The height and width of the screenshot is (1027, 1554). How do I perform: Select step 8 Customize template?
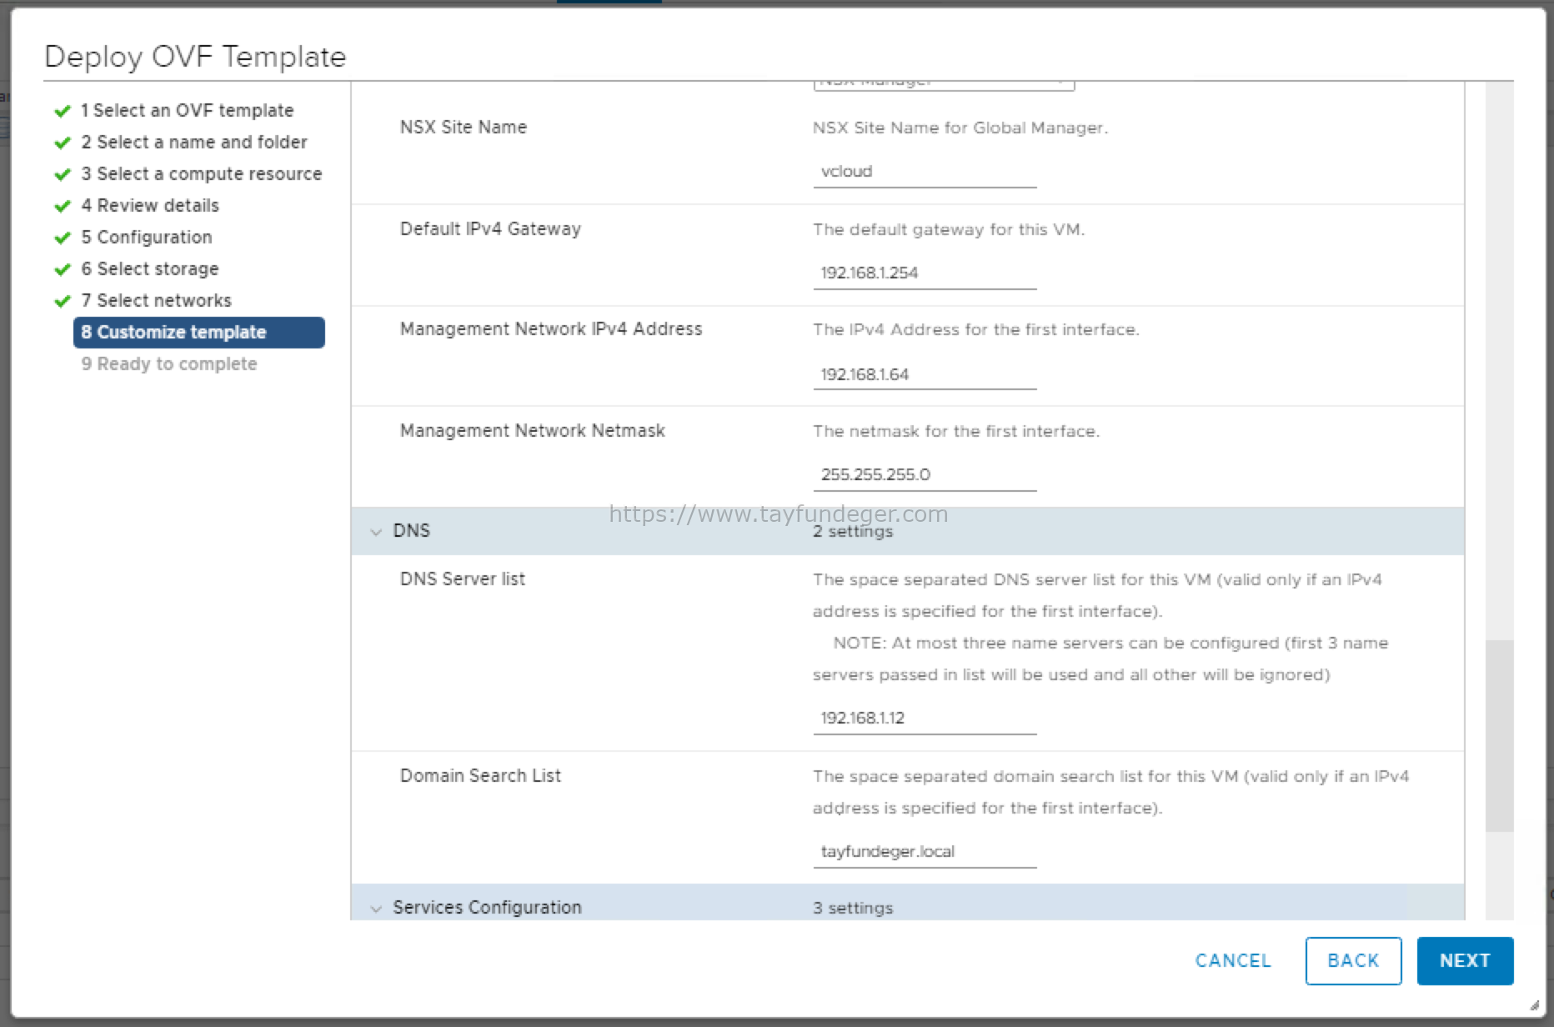pyautogui.click(x=199, y=332)
